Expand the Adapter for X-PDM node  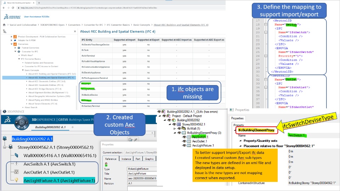pos(11,40)
